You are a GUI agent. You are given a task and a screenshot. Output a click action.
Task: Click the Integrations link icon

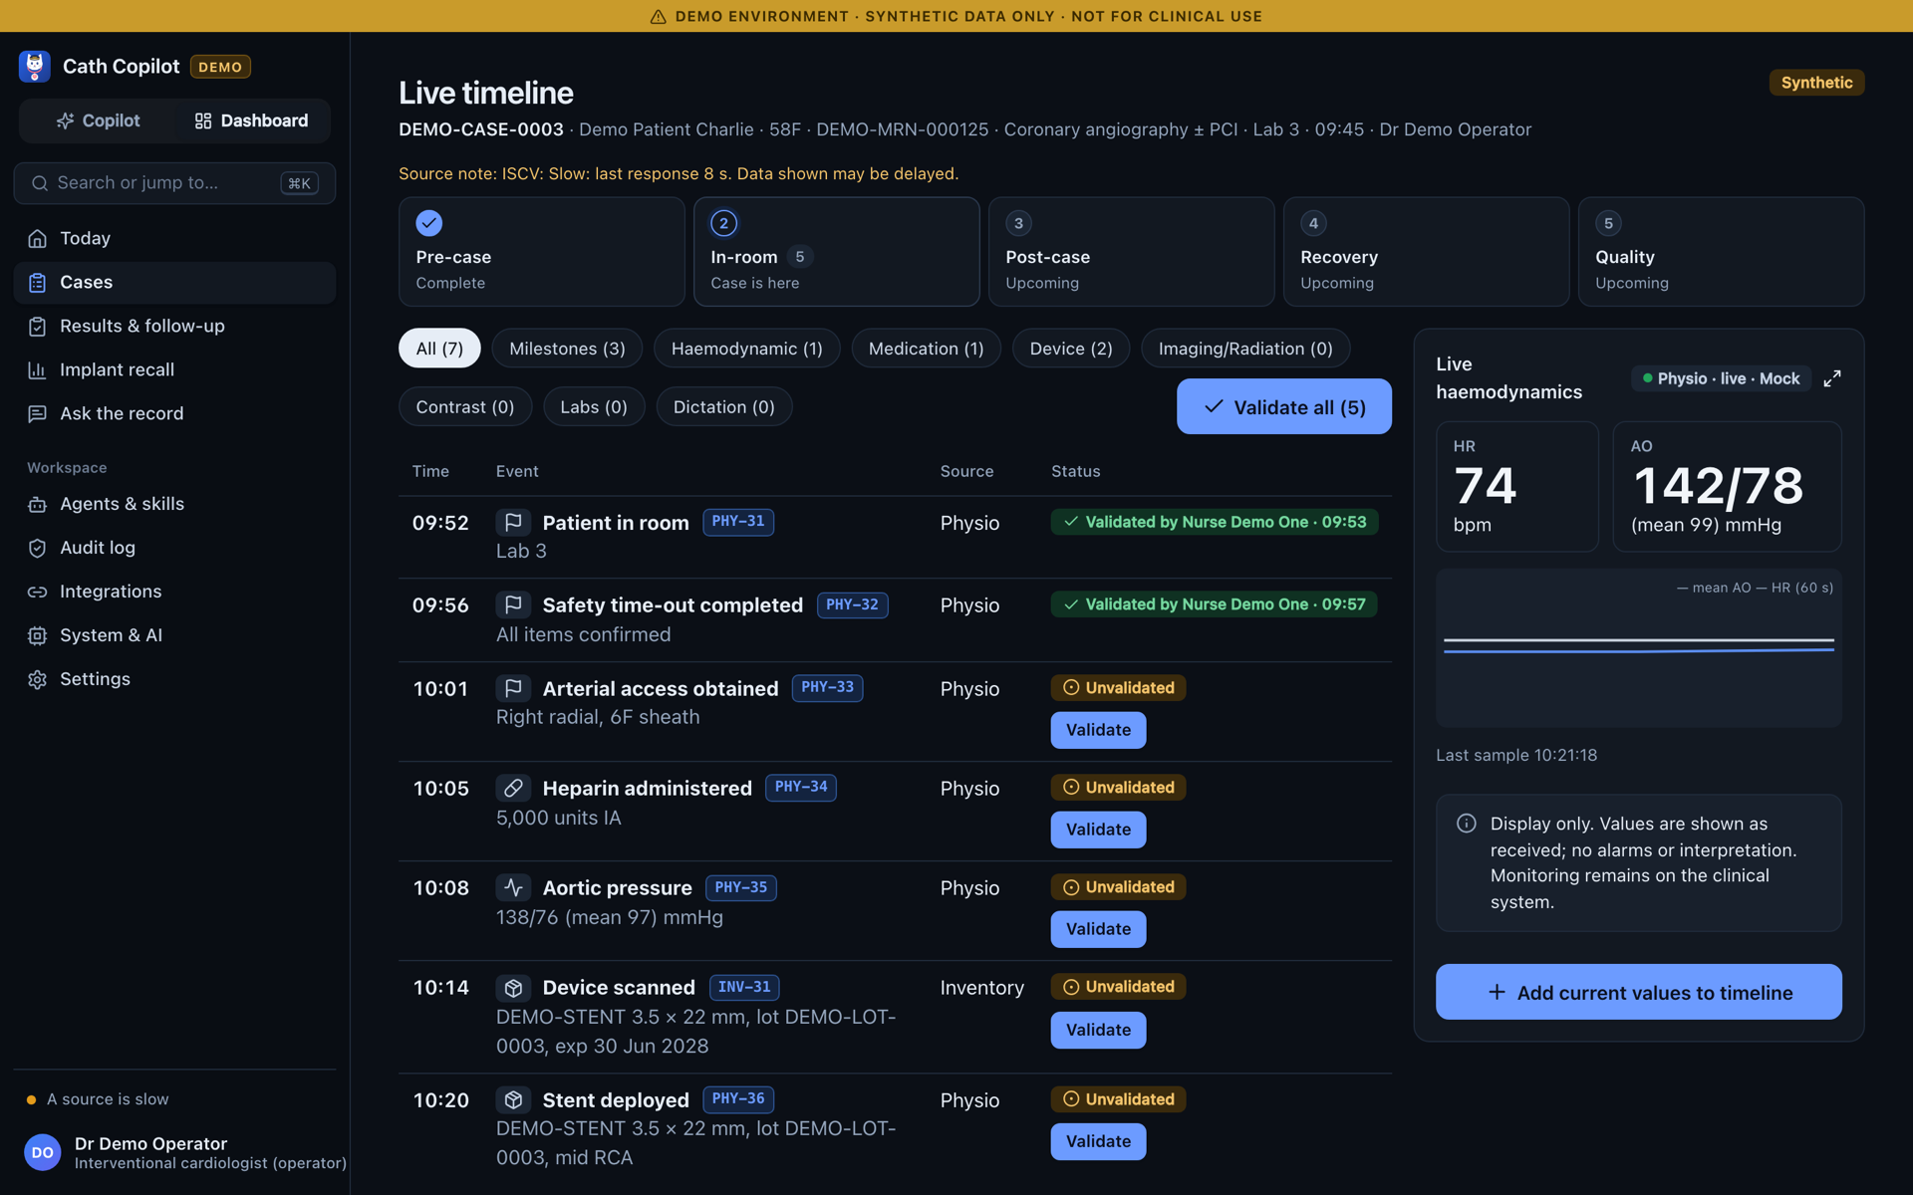(37, 593)
